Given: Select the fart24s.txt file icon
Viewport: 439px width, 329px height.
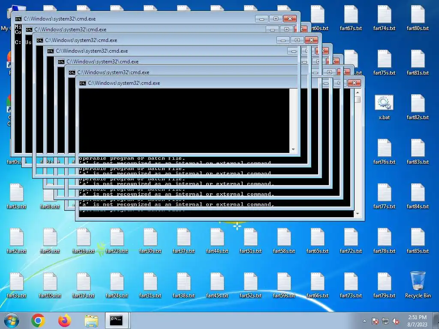Looking at the screenshot, I should click(117, 285).
